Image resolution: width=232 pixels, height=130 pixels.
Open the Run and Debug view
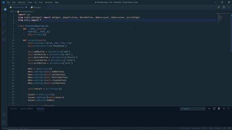[x=4, y=32]
